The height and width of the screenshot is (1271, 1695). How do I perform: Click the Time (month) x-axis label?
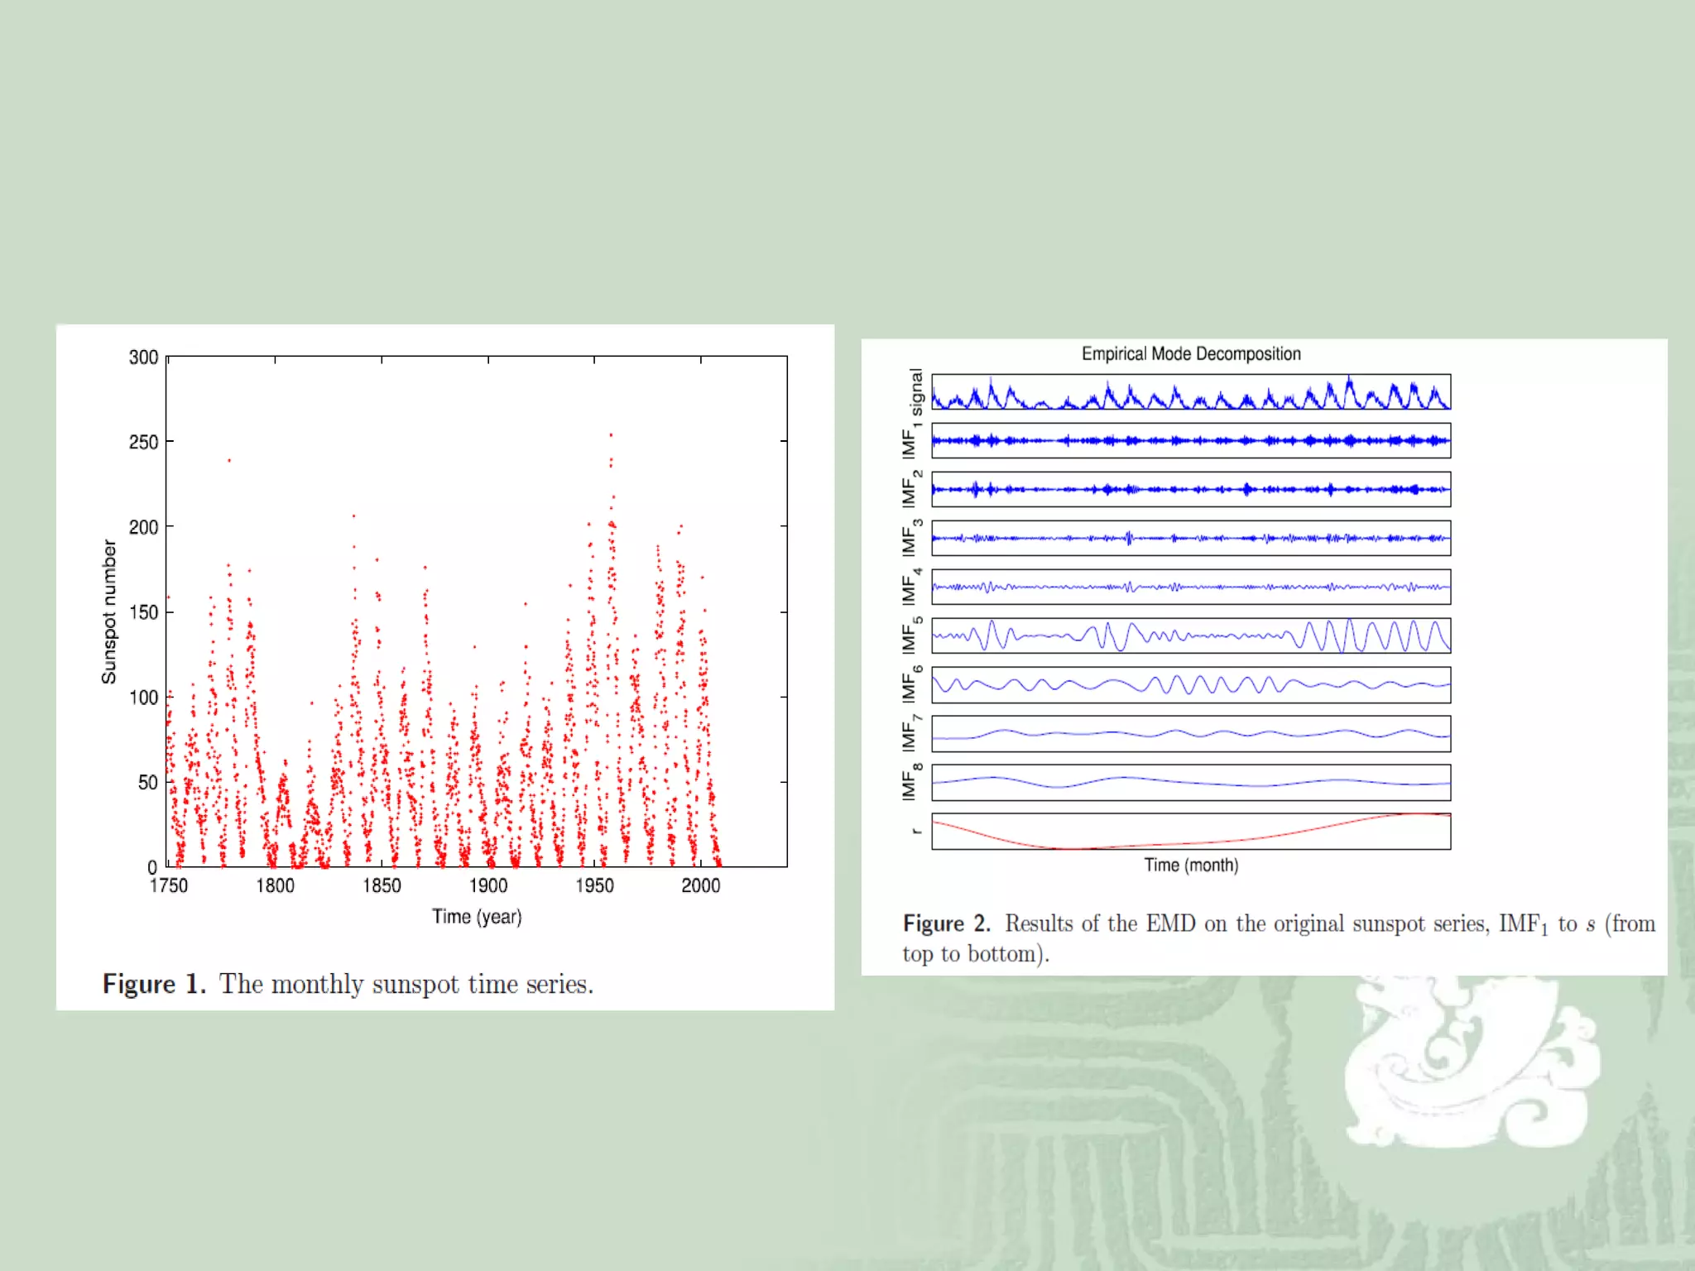tap(1190, 866)
